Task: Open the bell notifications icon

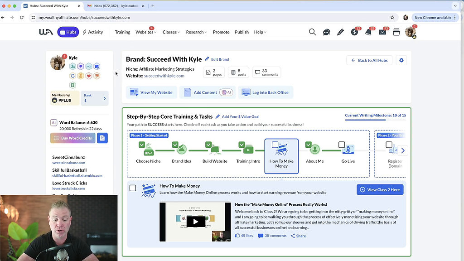Action: point(368,32)
